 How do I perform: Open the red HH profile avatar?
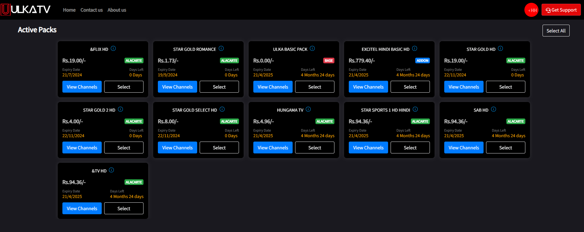pos(531,10)
